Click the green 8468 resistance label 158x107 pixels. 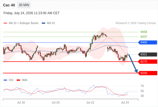(144, 32)
